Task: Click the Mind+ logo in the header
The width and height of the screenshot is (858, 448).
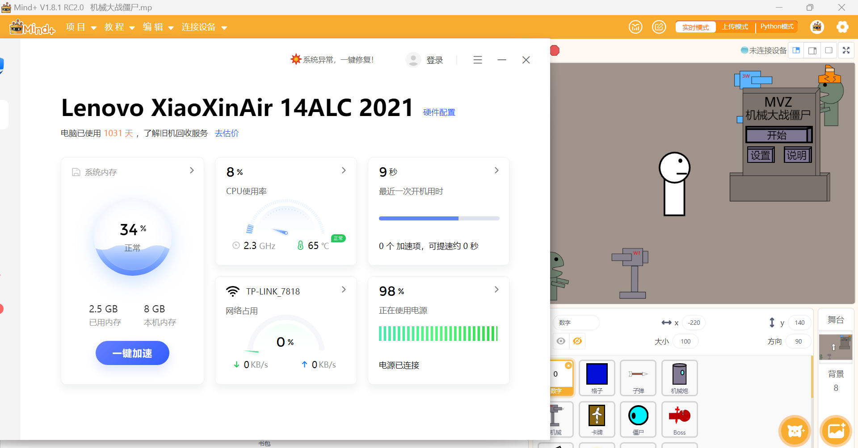Action: pyautogui.click(x=32, y=27)
